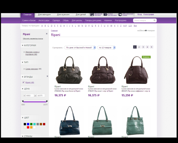Select the black color swatch
Screen dimensions: 178x143
click(x=25, y=124)
